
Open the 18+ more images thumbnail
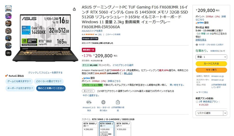click(8, 53)
